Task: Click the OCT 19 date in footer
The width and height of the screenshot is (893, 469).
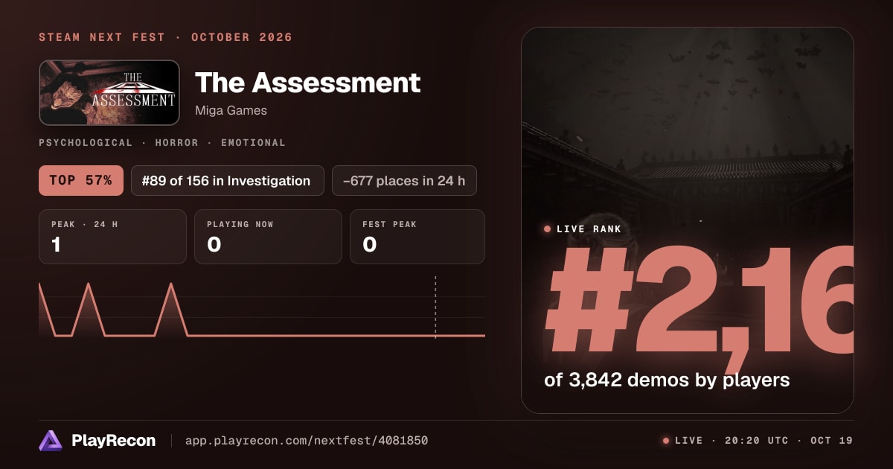Action: pyautogui.click(x=831, y=441)
